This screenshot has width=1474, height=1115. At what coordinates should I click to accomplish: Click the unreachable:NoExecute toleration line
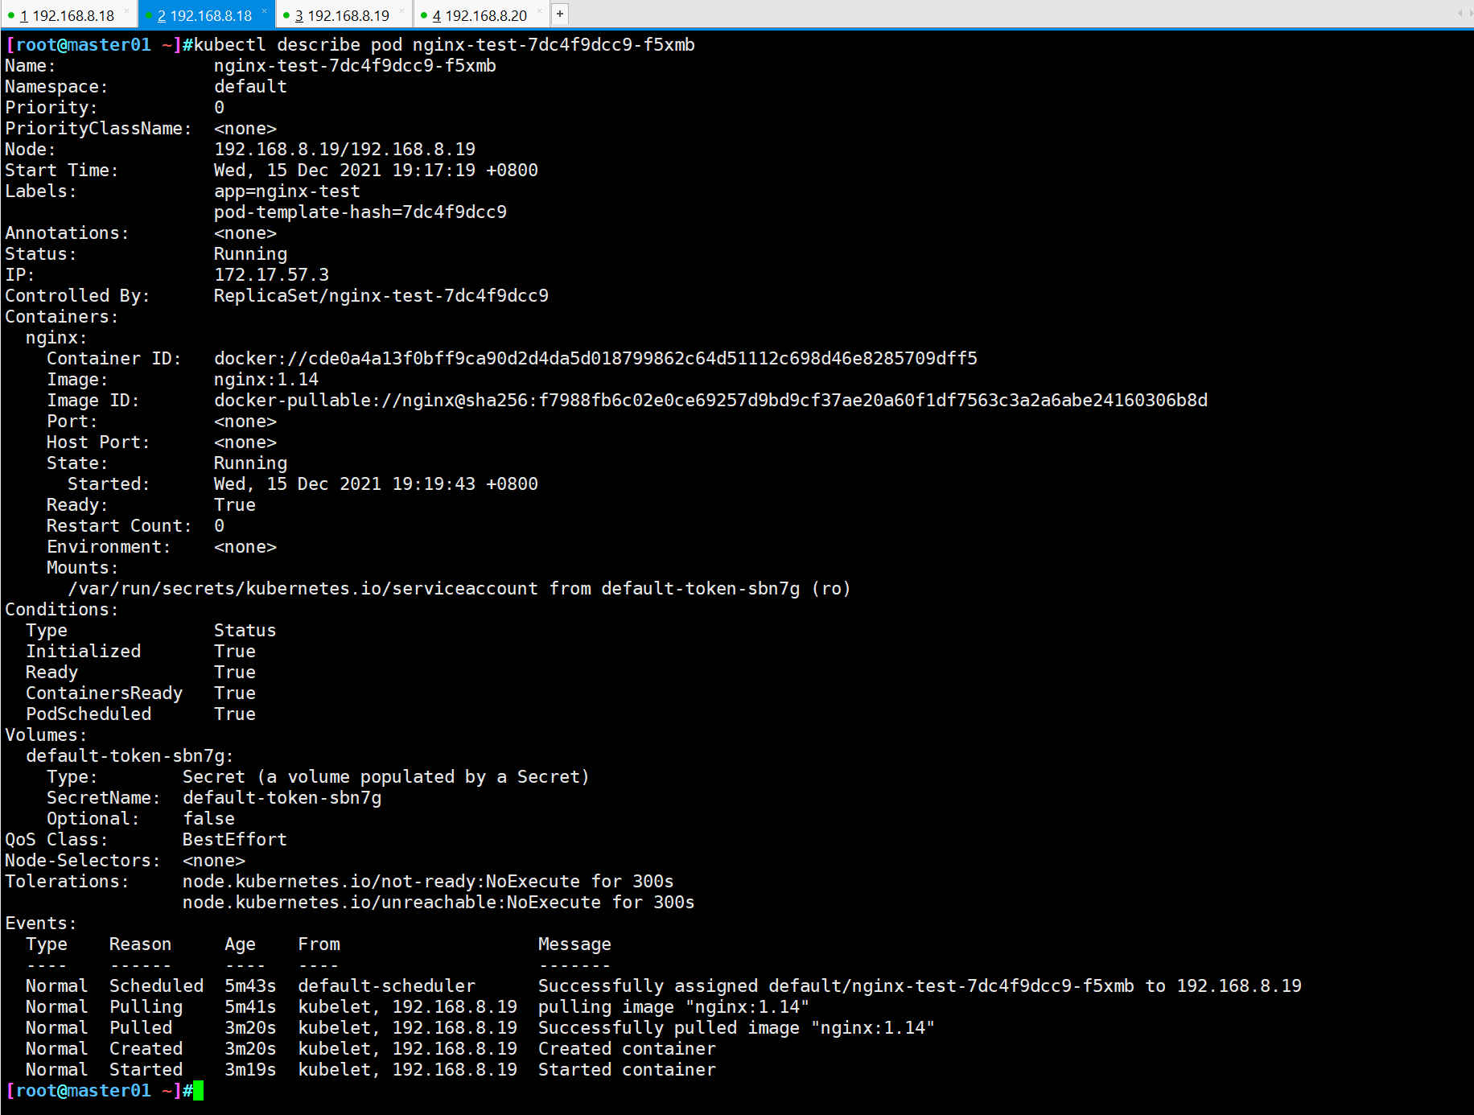(x=438, y=903)
